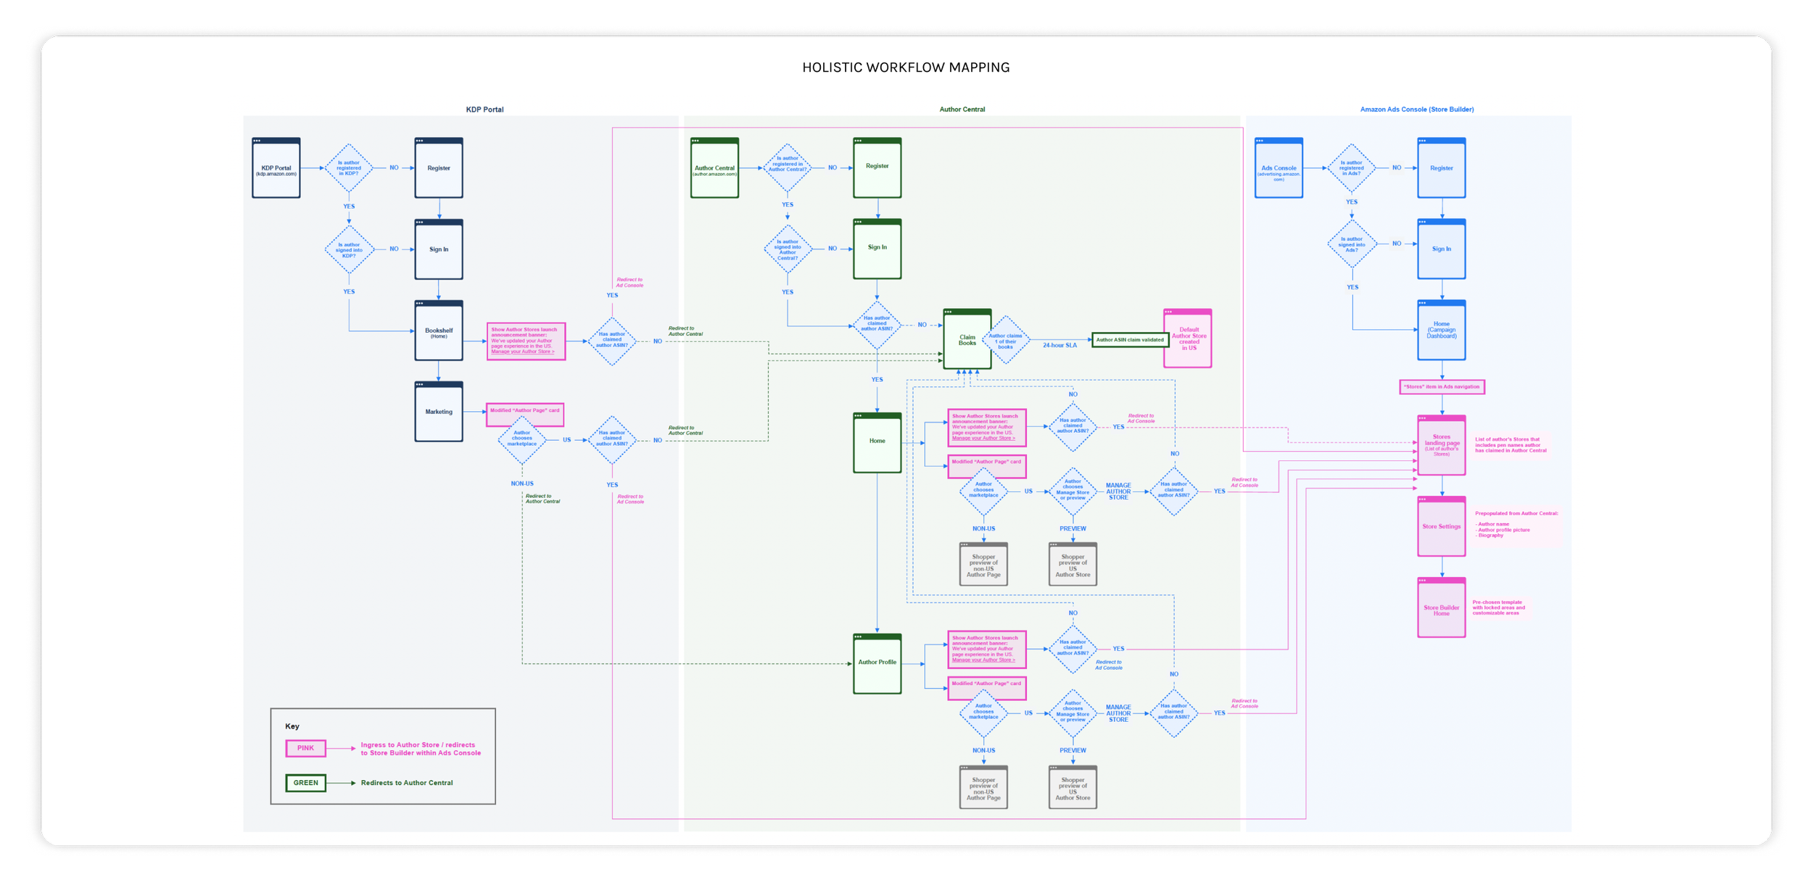Select the Default Author Store created in US node
Viewport: 1813px width, 888px height.
click(x=1188, y=339)
